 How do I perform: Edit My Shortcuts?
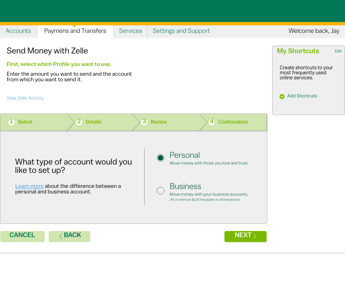click(x=338, y=51)
